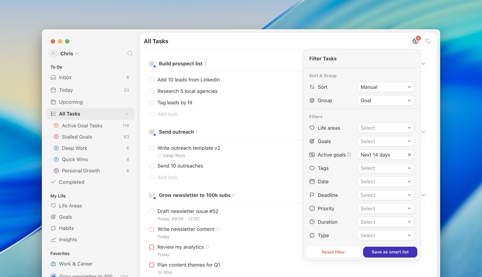Open view settings sliders icon
Viewport: 482px width, 277px height.
pyautogui.click(x=428, y=41)
